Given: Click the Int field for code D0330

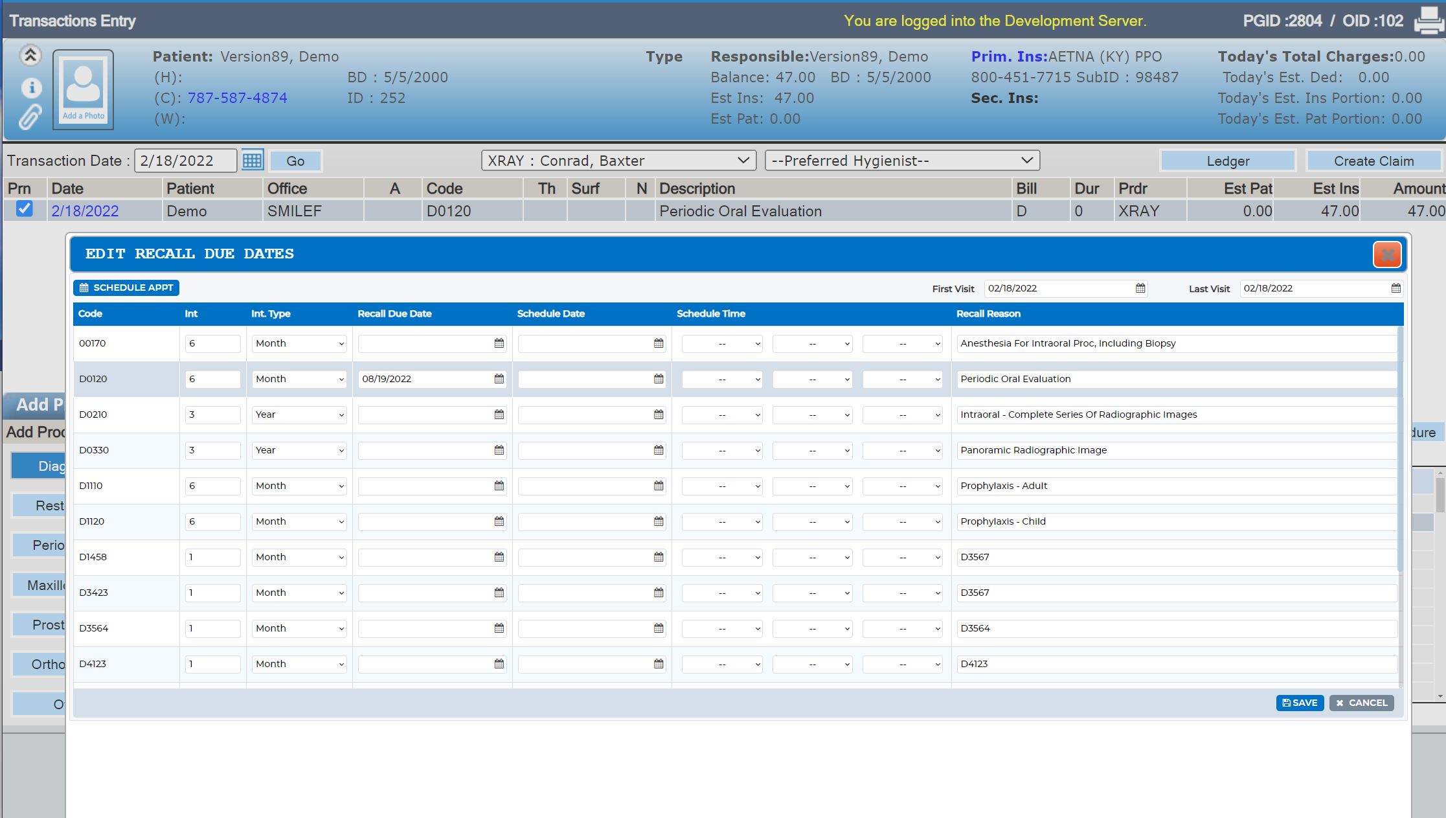Looking at the screenshot, I should 212,450.
